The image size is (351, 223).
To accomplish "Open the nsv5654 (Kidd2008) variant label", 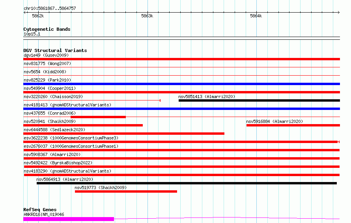I will coord(45,72).
